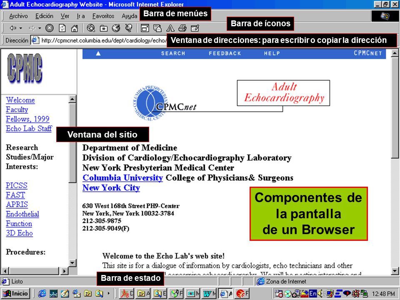
Task: Launch Internet Explorer from quick launch
Action: coord(42,294)
